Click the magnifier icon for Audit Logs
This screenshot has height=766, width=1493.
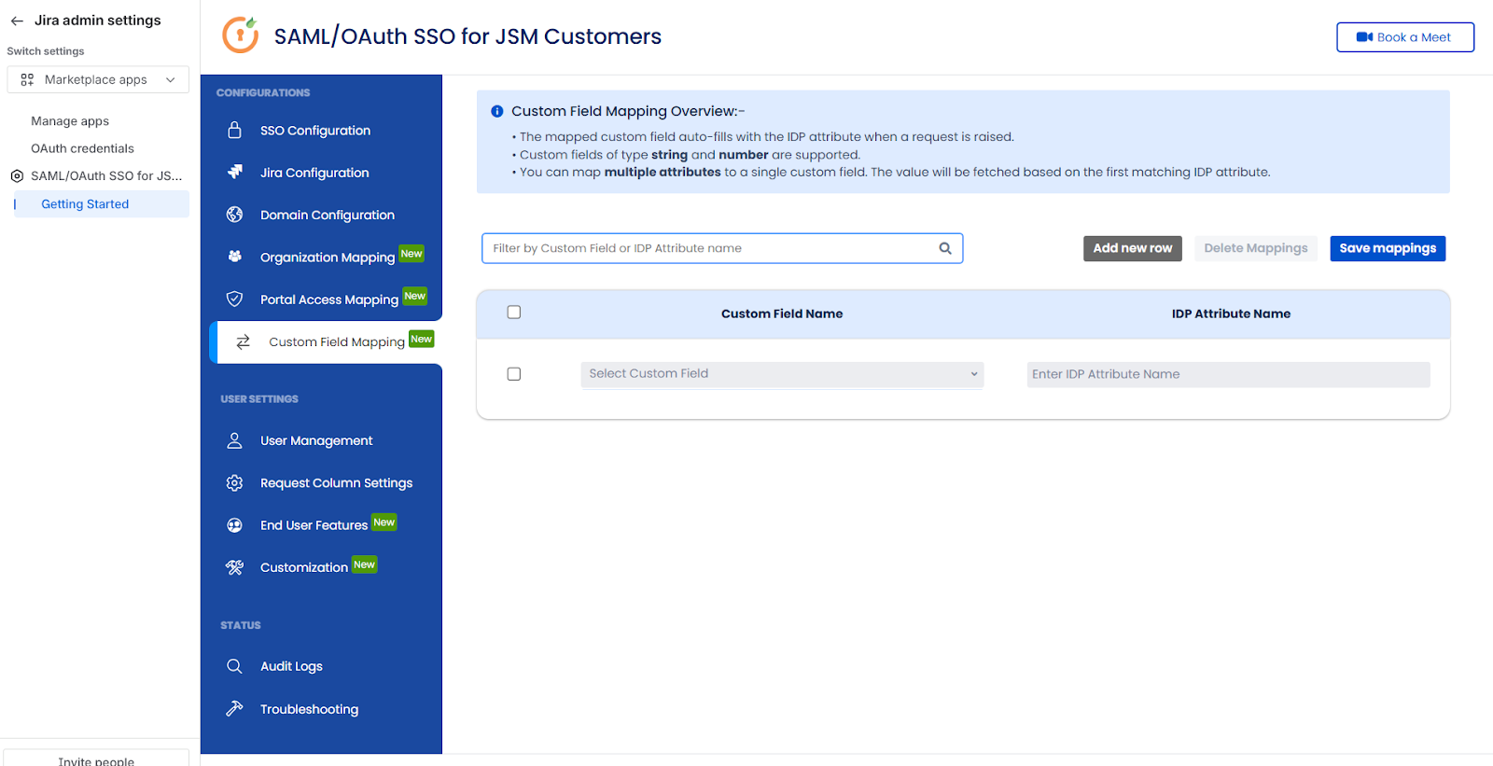click(234, 666)
